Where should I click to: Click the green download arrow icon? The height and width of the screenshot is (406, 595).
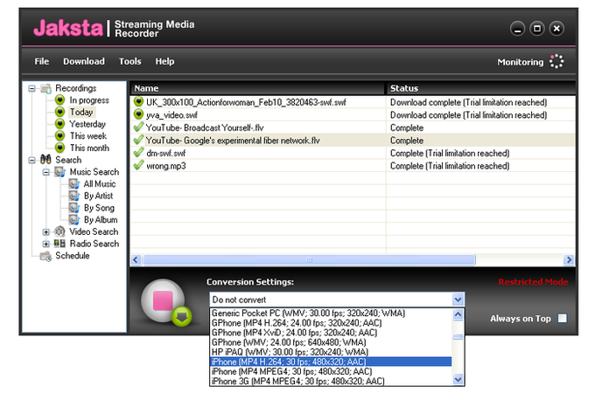pos(182,316)
